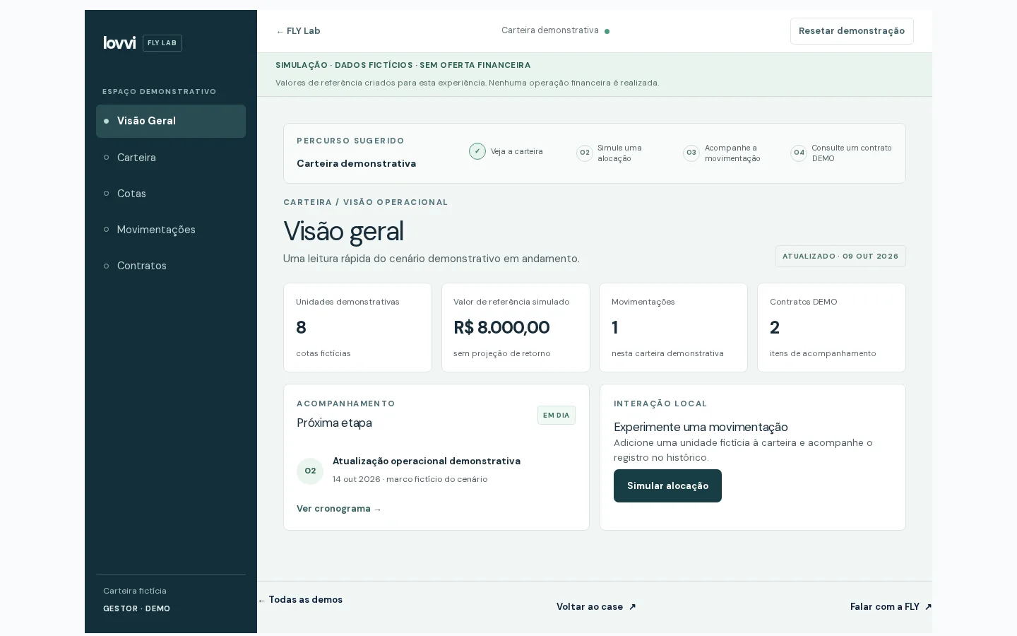
Task: Click the Visão geral page heading
Action: point(343,231)
